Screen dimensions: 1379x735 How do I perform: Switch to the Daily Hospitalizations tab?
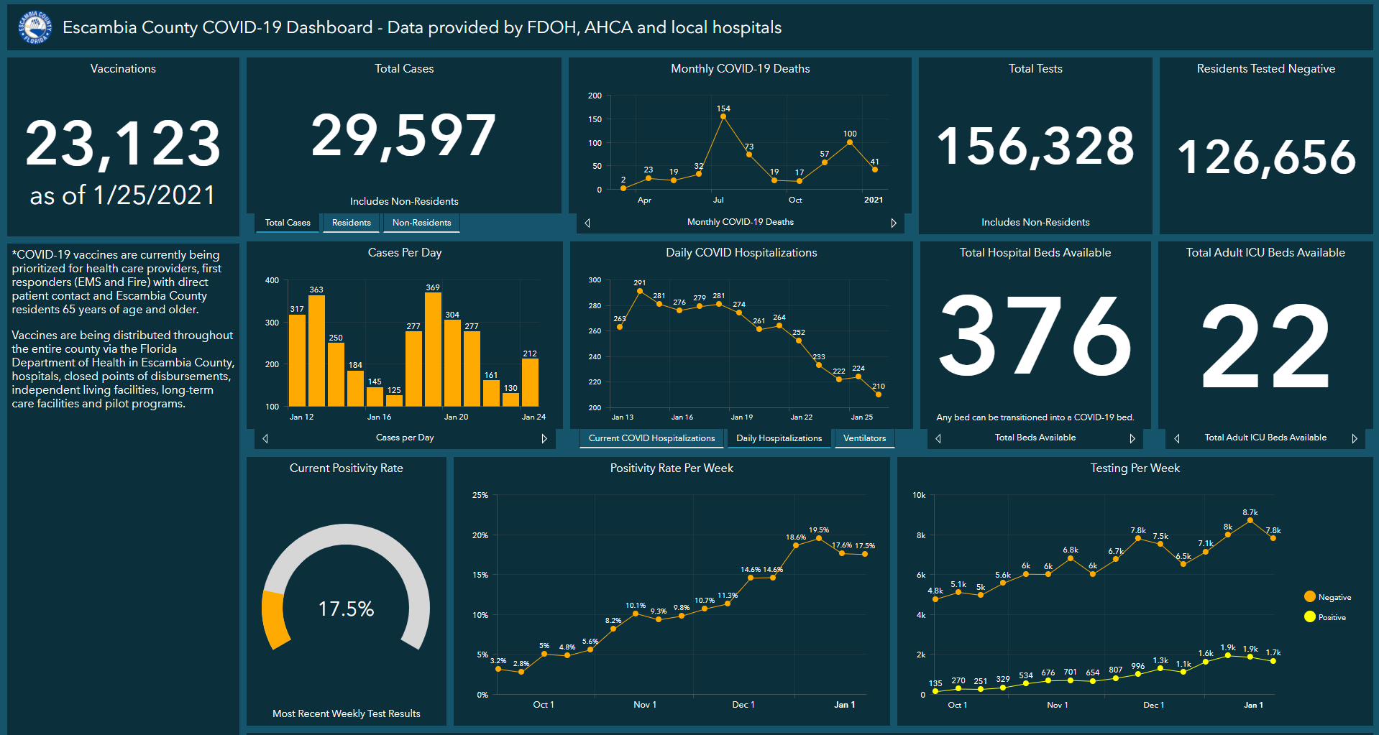coord(779,438)
